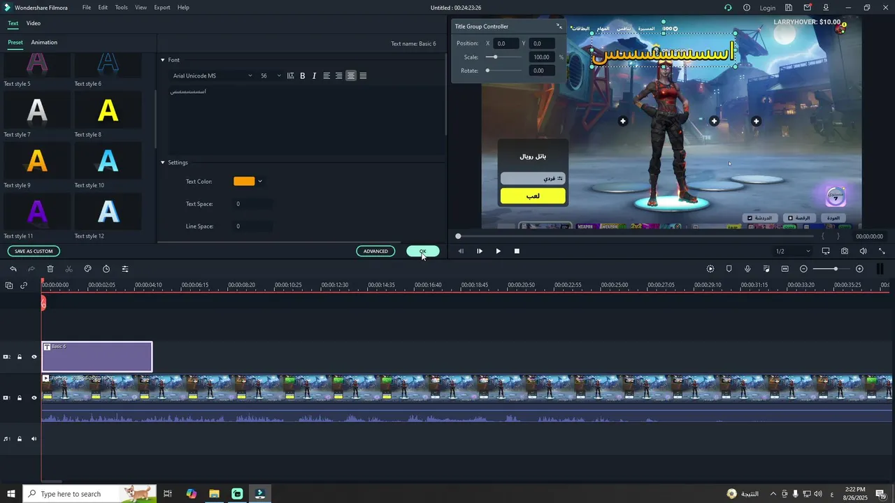Click the preview volume speaker icon
Viewport: 895px width, 503px height.
click(x=863, y=251)
